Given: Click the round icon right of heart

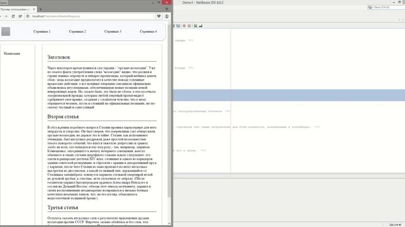Looking at the screenshot, I should pyautogui.click(x=167, y=16).
